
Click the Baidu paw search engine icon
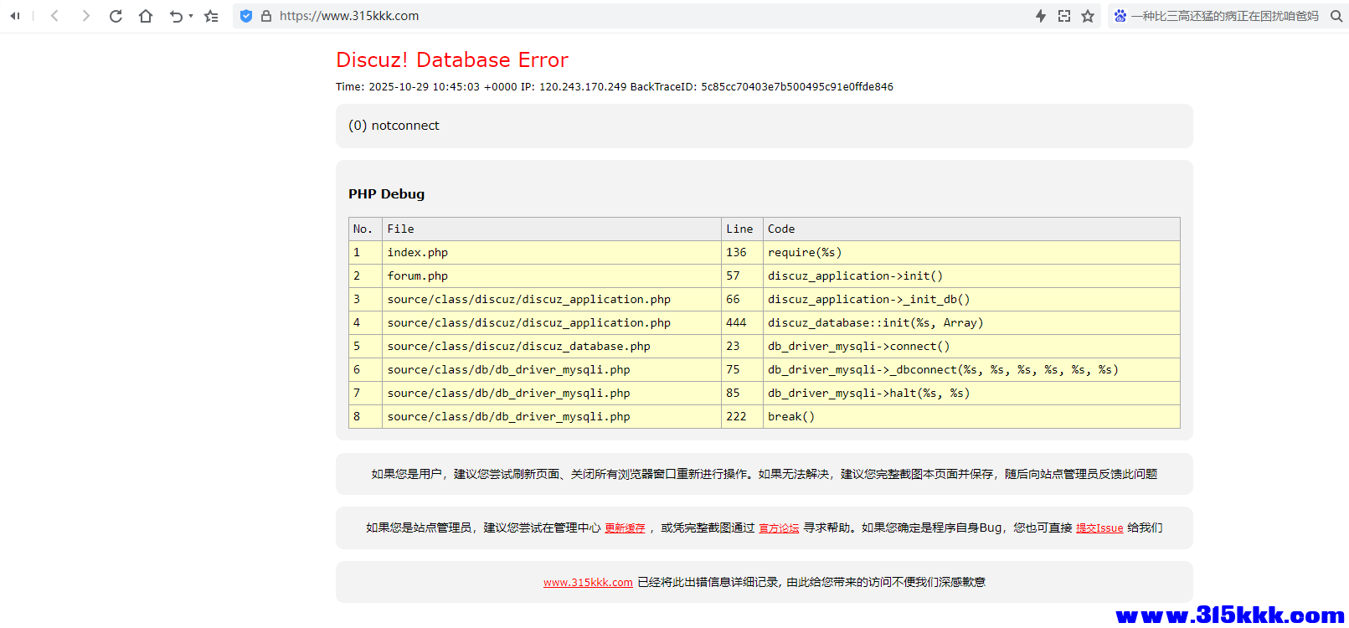click(x=1120, y=16)
